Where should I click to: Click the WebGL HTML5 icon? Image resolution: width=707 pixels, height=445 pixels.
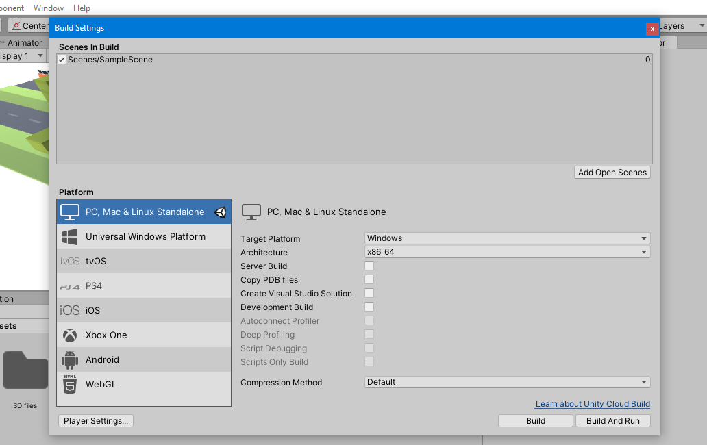pos(69,385)
